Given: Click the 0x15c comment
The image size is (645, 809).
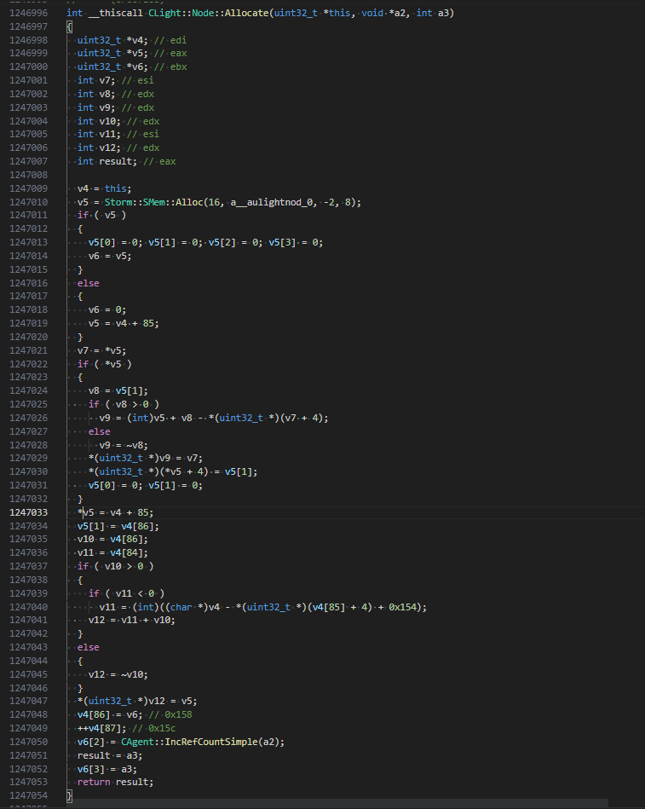Looking at the screenshot, I should (x=159, y=728).
